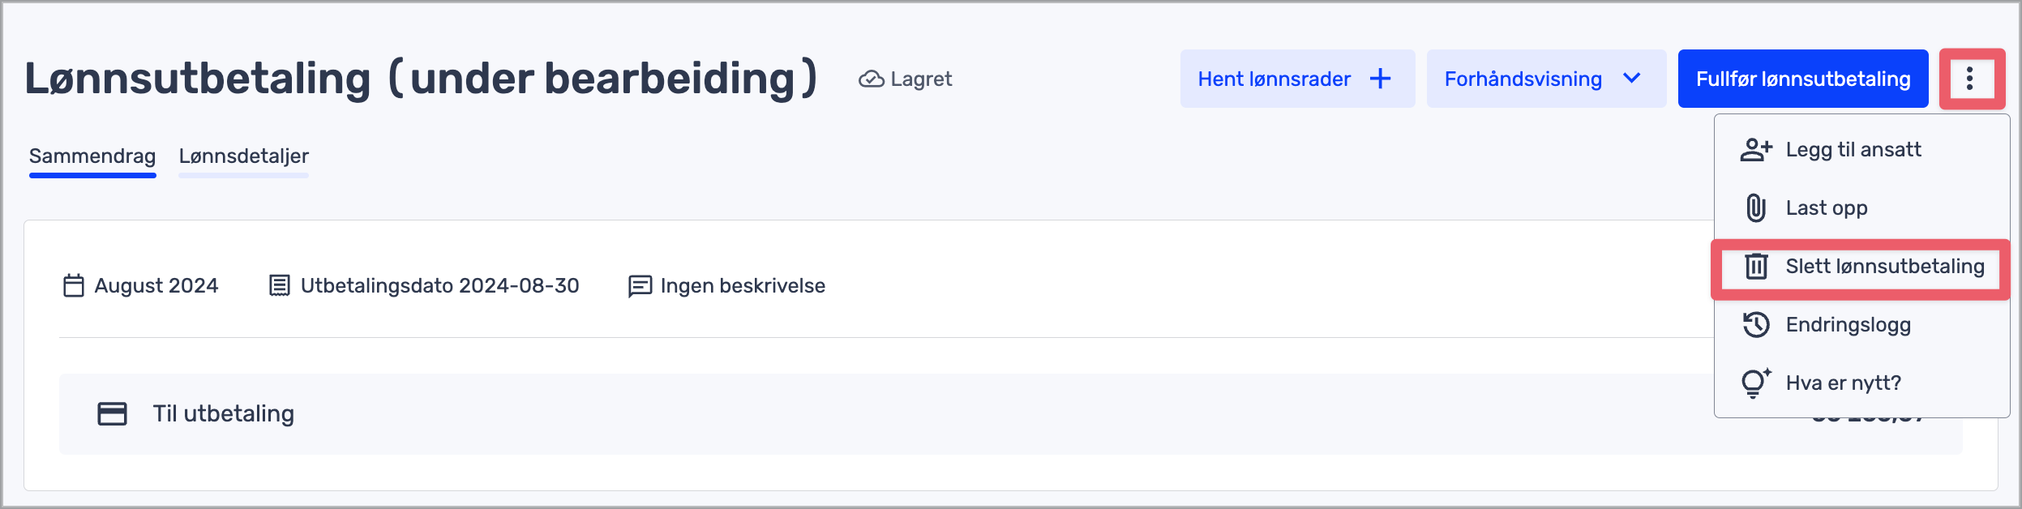Click the add person icon
Image resolution: width=2022 pixels, height=509 pixels.
(1756, 150)
